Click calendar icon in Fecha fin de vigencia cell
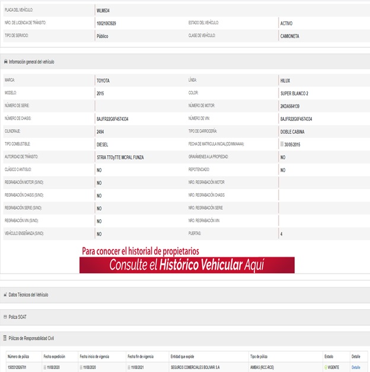The height and width of the screenshot is (372, 370). tap(130, 367)
